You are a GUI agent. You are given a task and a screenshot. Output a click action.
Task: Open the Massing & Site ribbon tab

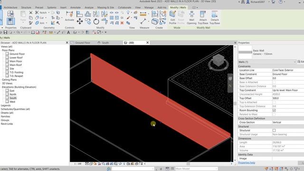(105, 8)
